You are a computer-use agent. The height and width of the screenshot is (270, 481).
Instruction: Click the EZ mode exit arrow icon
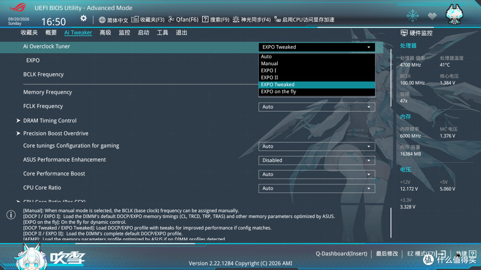click(442, 254)
